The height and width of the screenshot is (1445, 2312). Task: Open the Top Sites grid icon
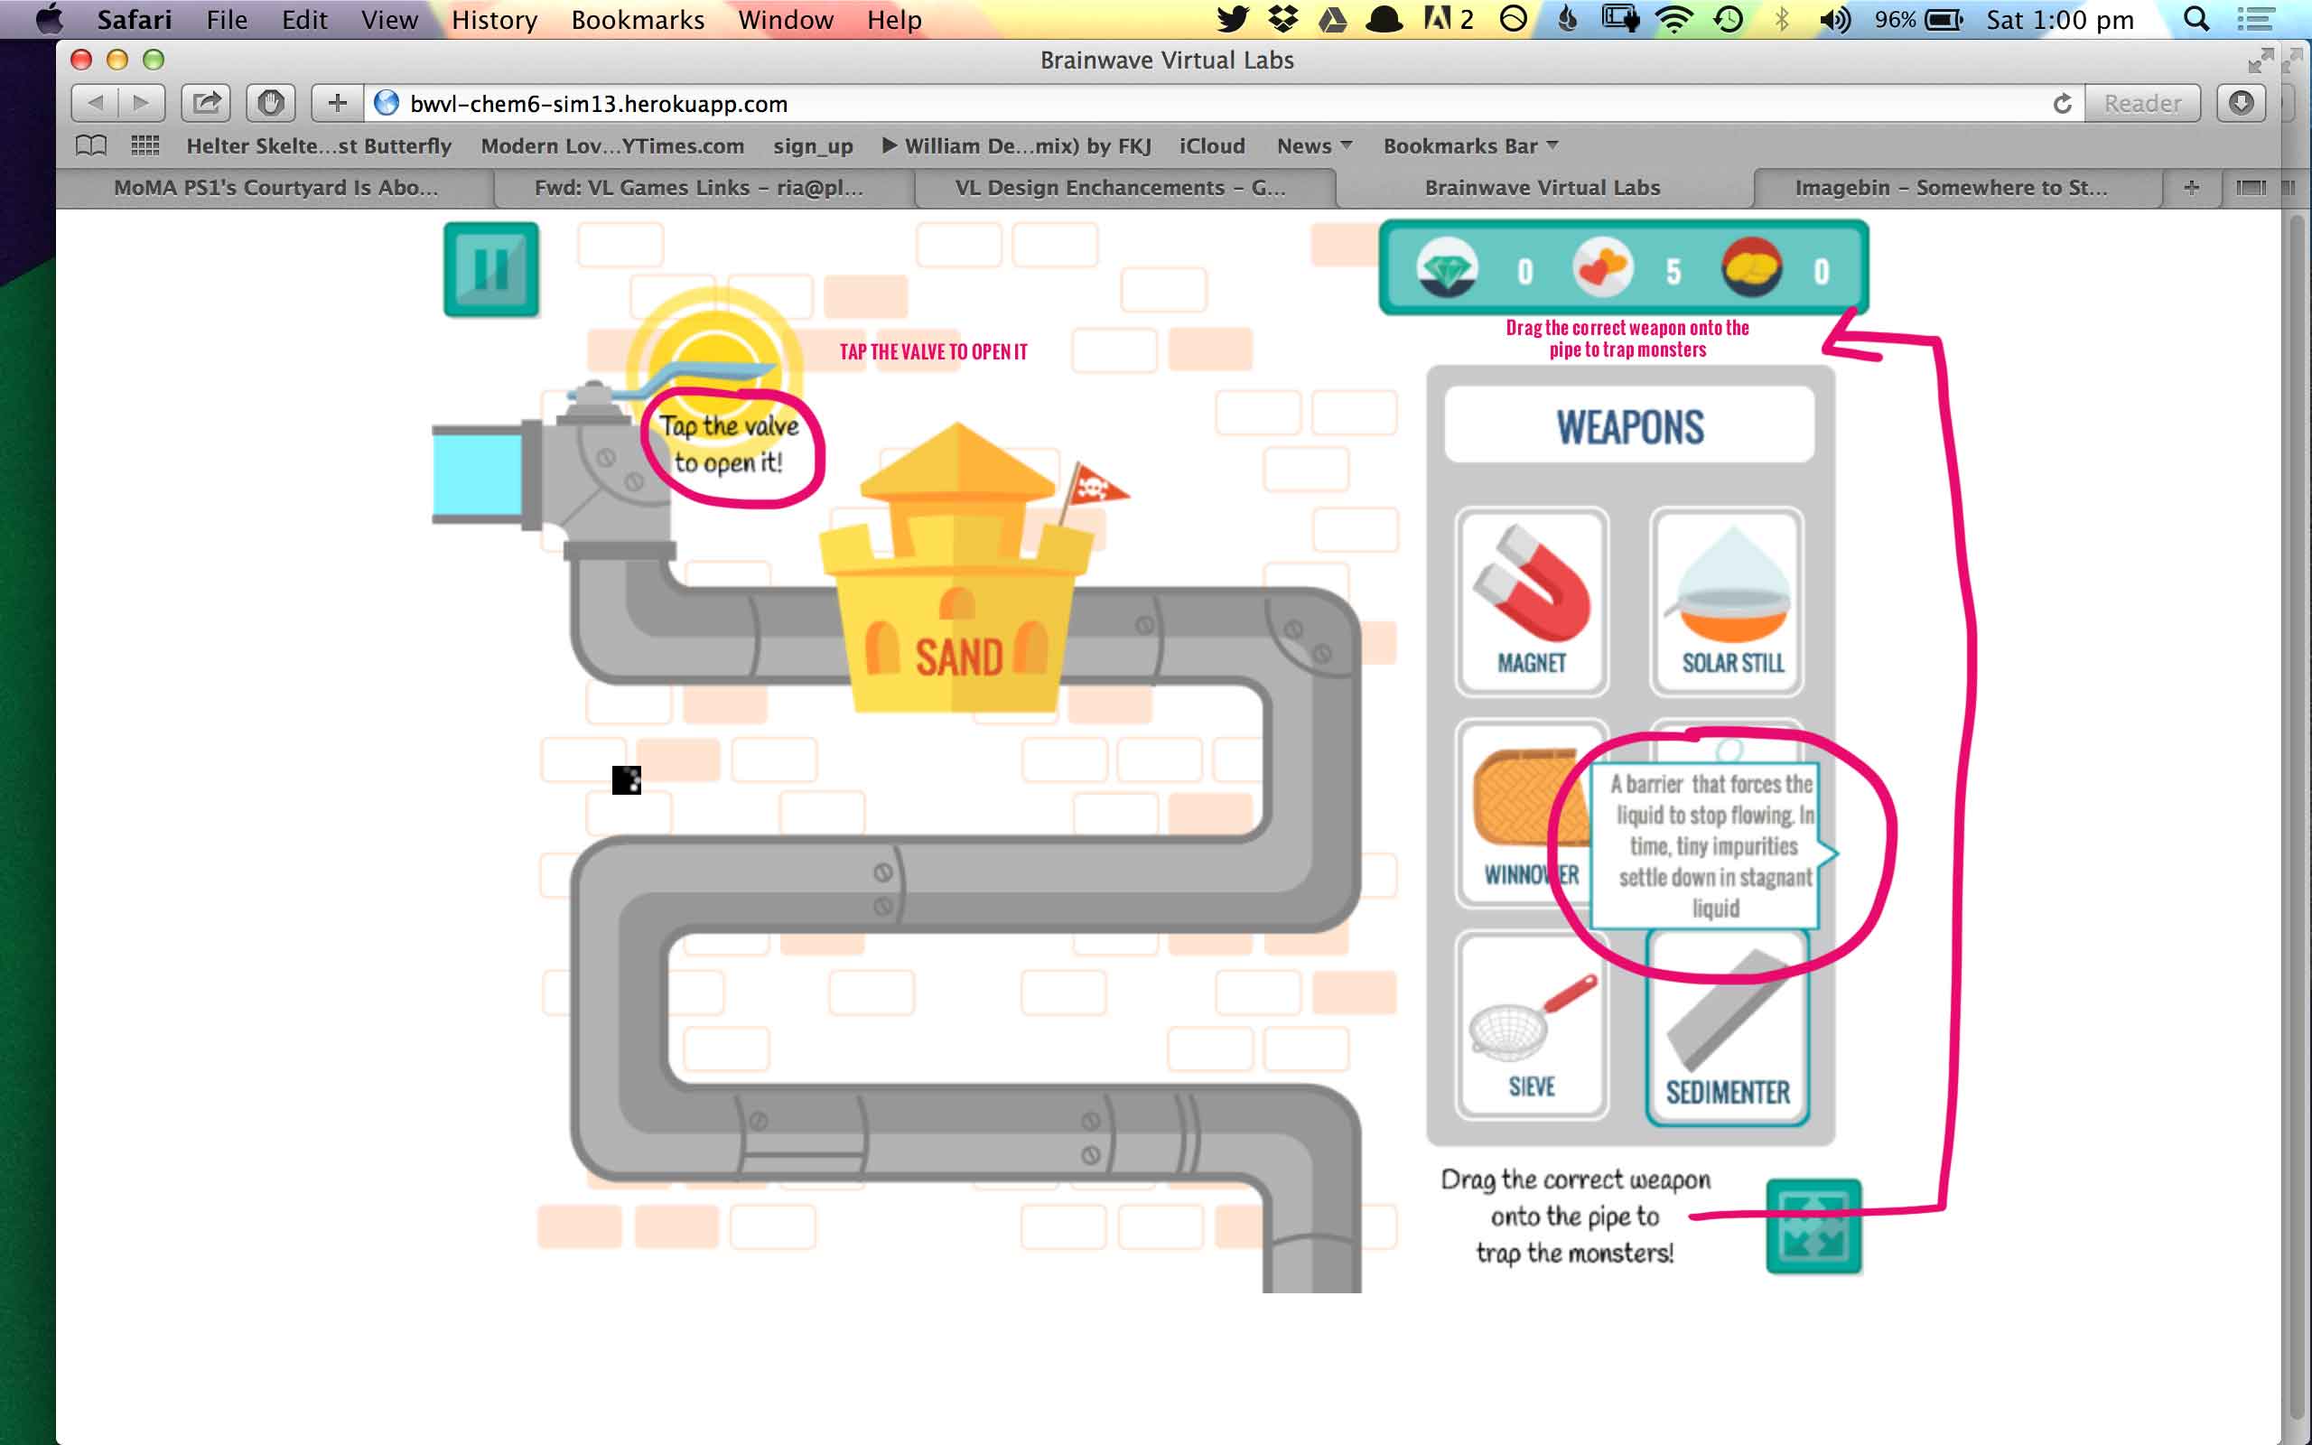[145, 145]
